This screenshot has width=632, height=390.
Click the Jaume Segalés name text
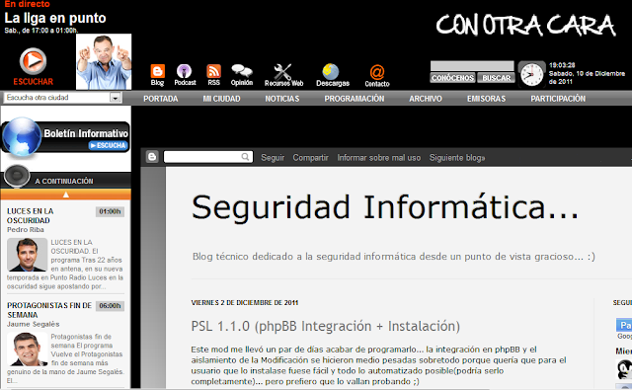[x=33, y=324]
